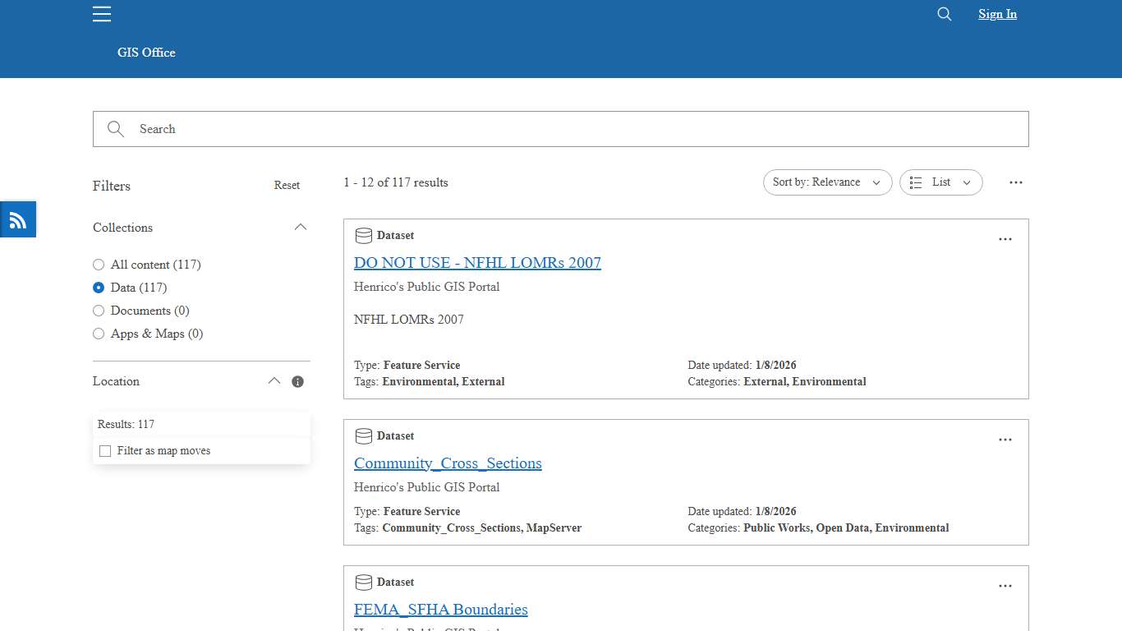This screenshot has height=631, width=1122.
Task: Open options for NFHL LOMRs 2007 card
Action: coord(1005,239)
